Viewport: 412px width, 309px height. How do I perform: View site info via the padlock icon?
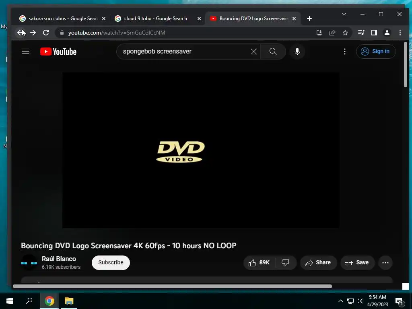(62, 33)
